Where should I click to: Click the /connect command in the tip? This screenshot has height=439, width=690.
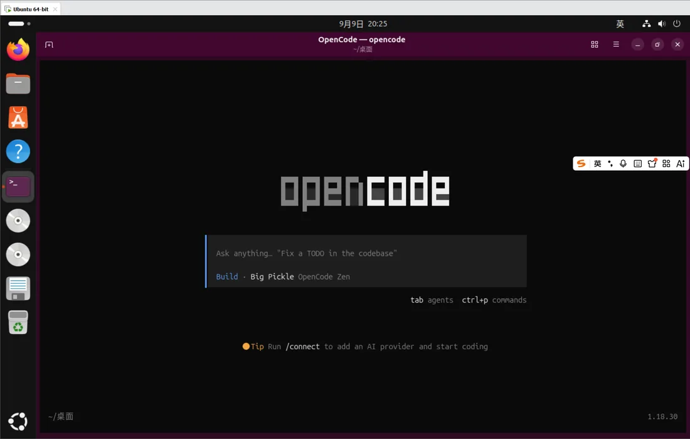pos(303,347)
